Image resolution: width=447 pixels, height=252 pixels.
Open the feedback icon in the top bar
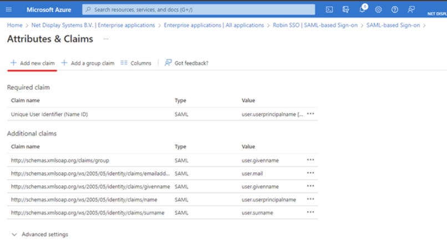(411, 9)
